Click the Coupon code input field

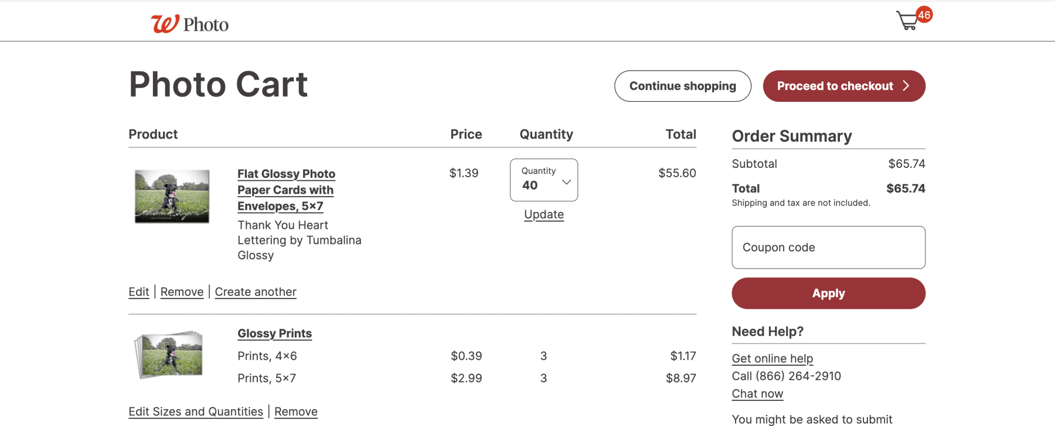[828, 247]
